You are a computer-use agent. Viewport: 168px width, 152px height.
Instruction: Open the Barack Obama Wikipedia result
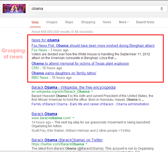pyautogui.click(x=74, y=87)
